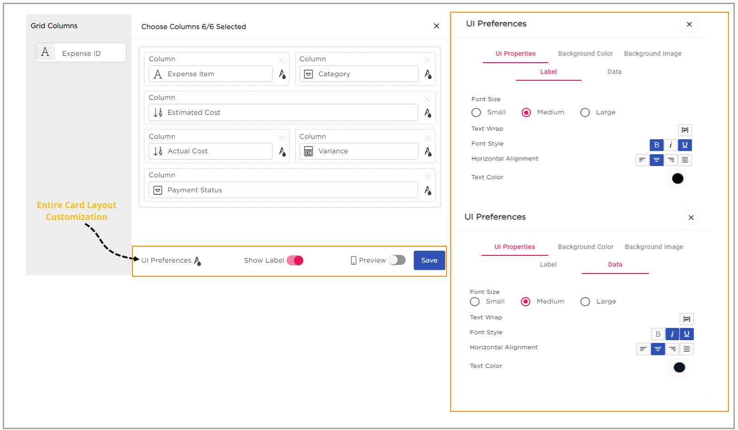Screen dimensions: 738x430
Task: Click the Save button
Action: pyautogui.click(x=429, y=260)
